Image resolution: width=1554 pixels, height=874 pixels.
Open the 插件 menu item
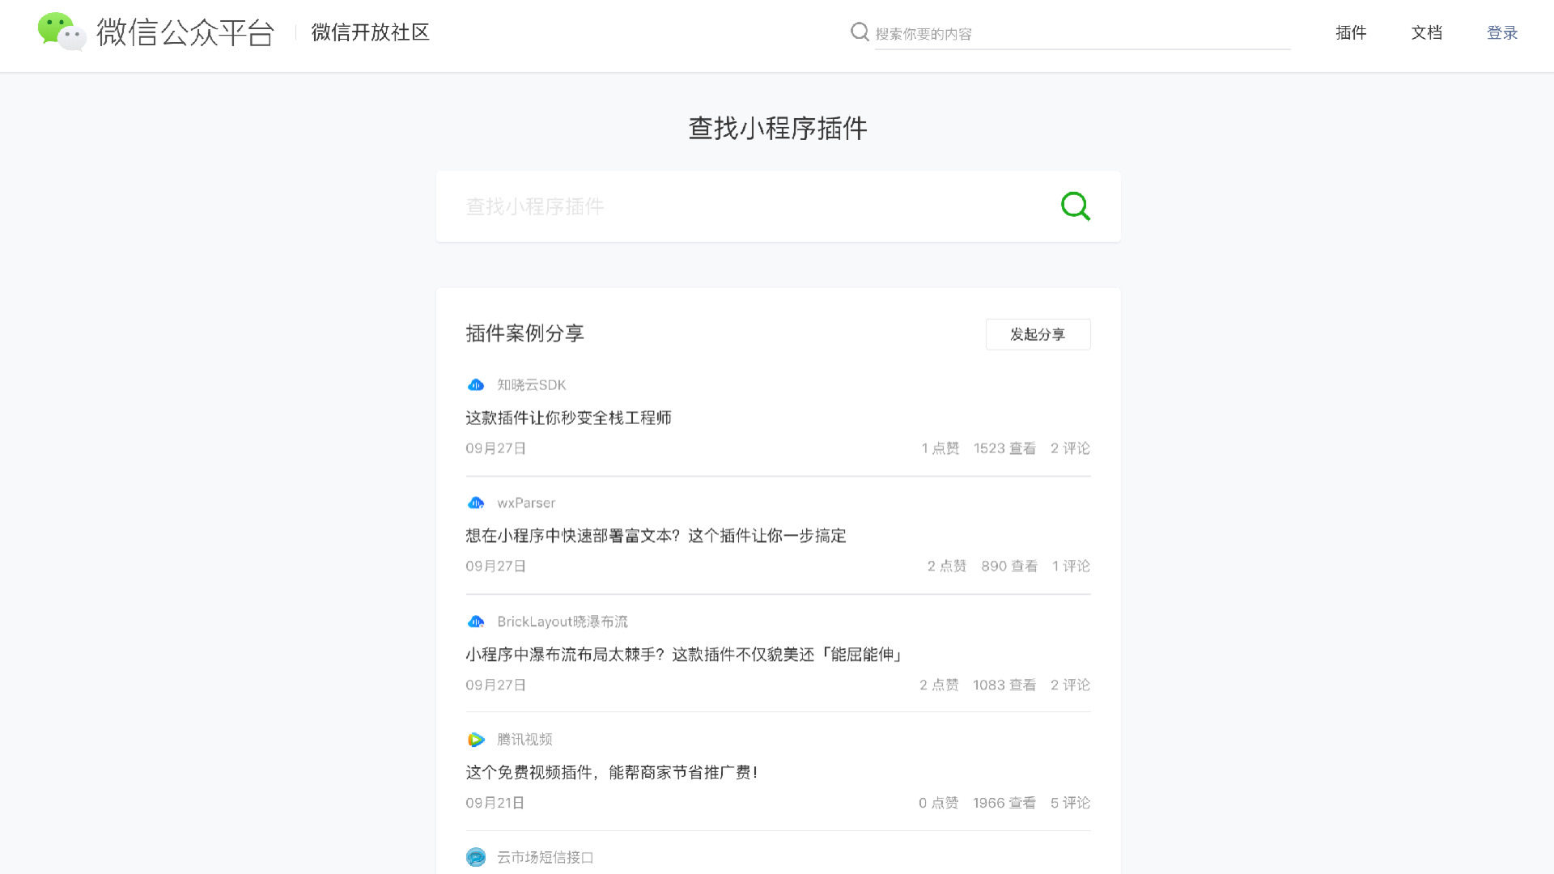click(x=1351, y=33)
